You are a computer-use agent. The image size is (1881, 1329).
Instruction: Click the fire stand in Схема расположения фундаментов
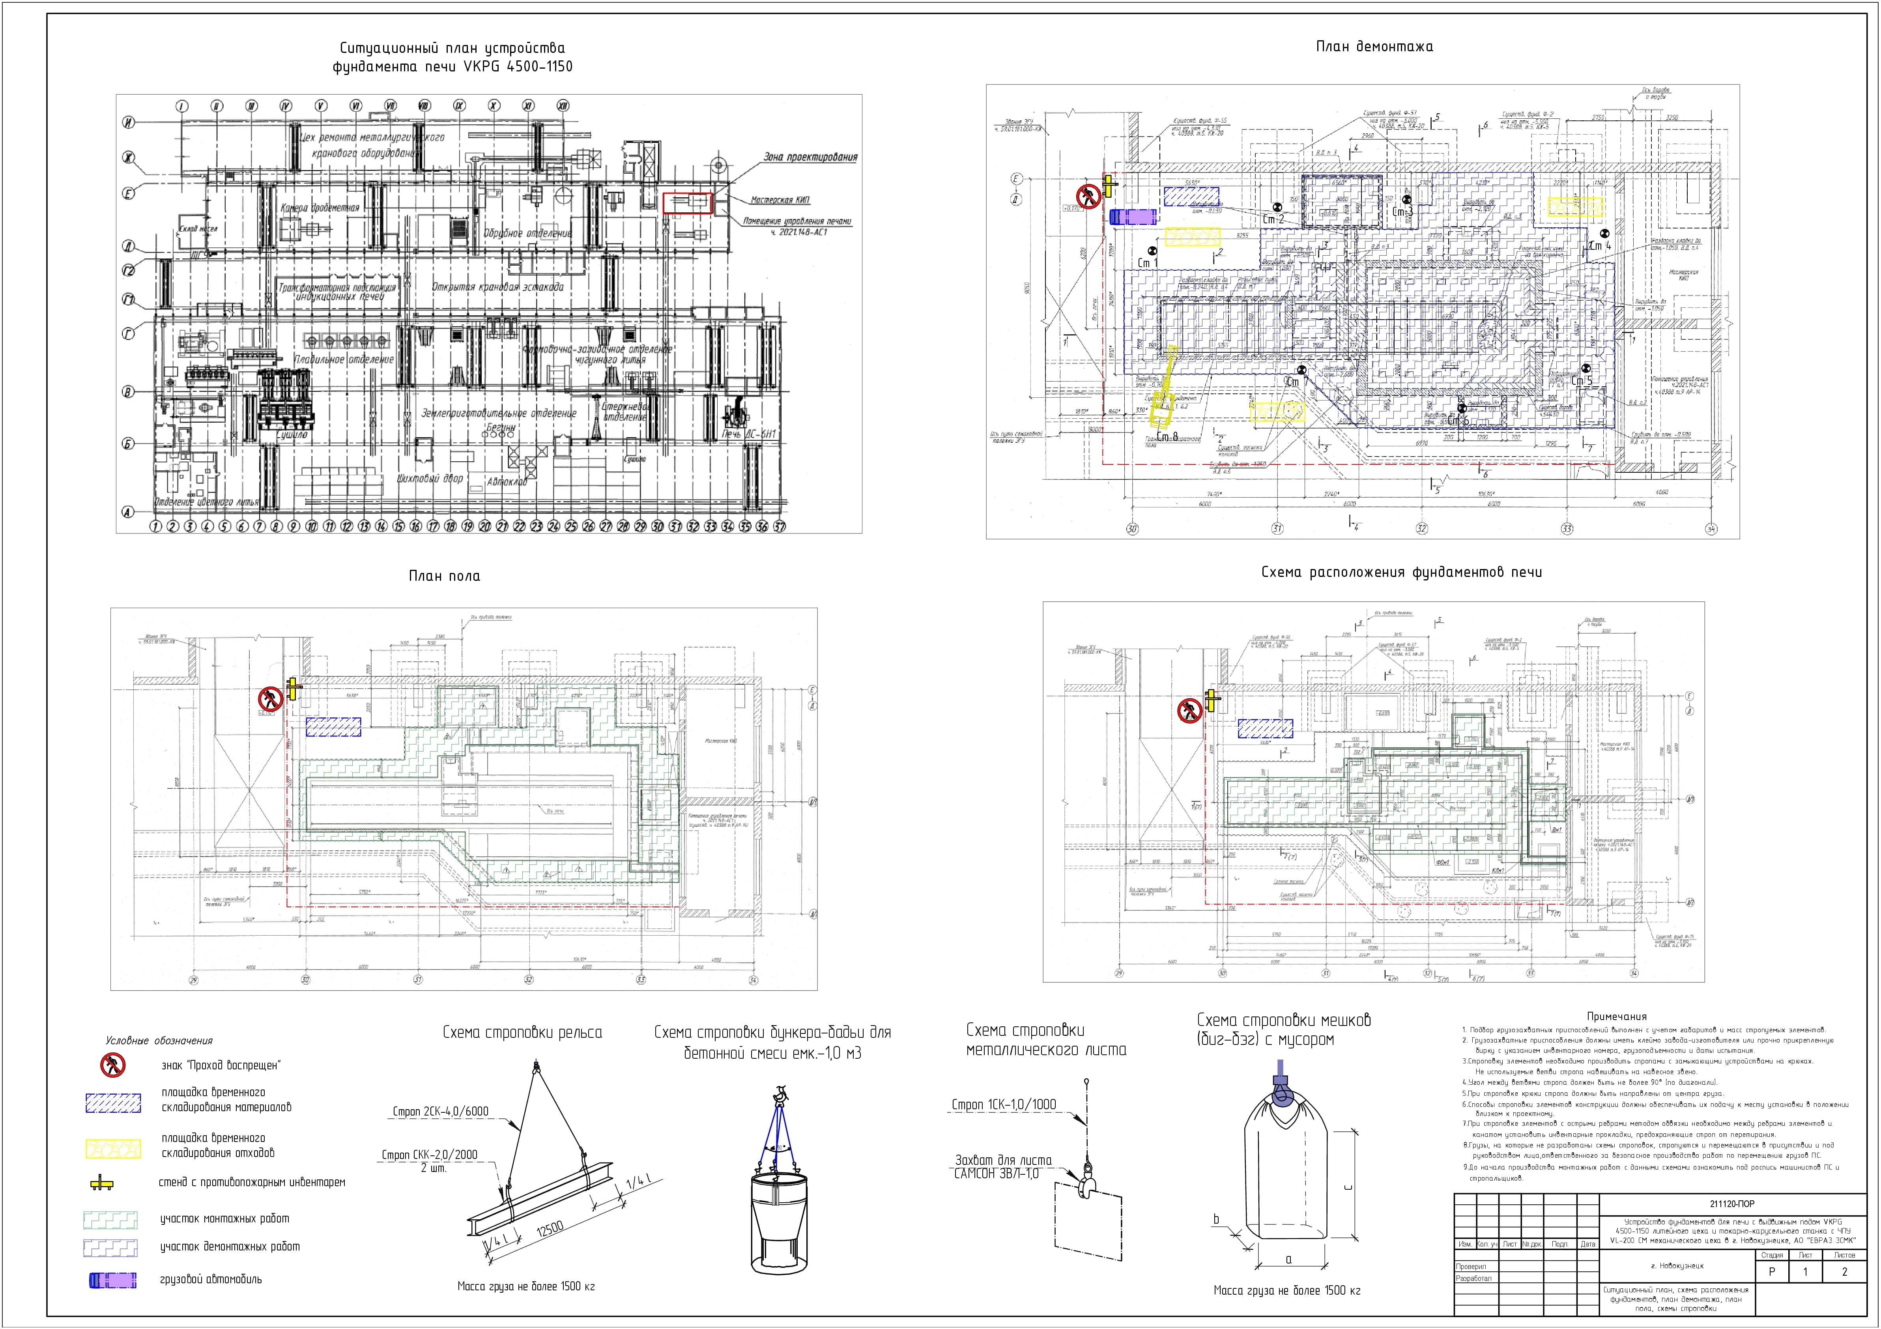coord(1212,700)
